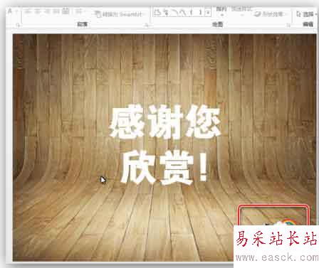Open the 段落 paragraph dialog launcher

coord(147,25)
